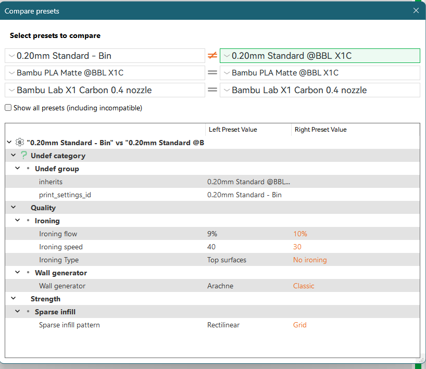Open left preset dropdown 0.20mm Standard - Bin
The image size is (426, 369).
[x=105, y=56]
